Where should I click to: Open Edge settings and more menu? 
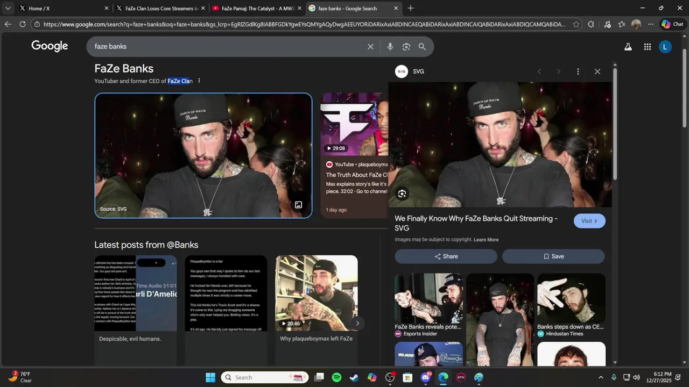[650, 24]
